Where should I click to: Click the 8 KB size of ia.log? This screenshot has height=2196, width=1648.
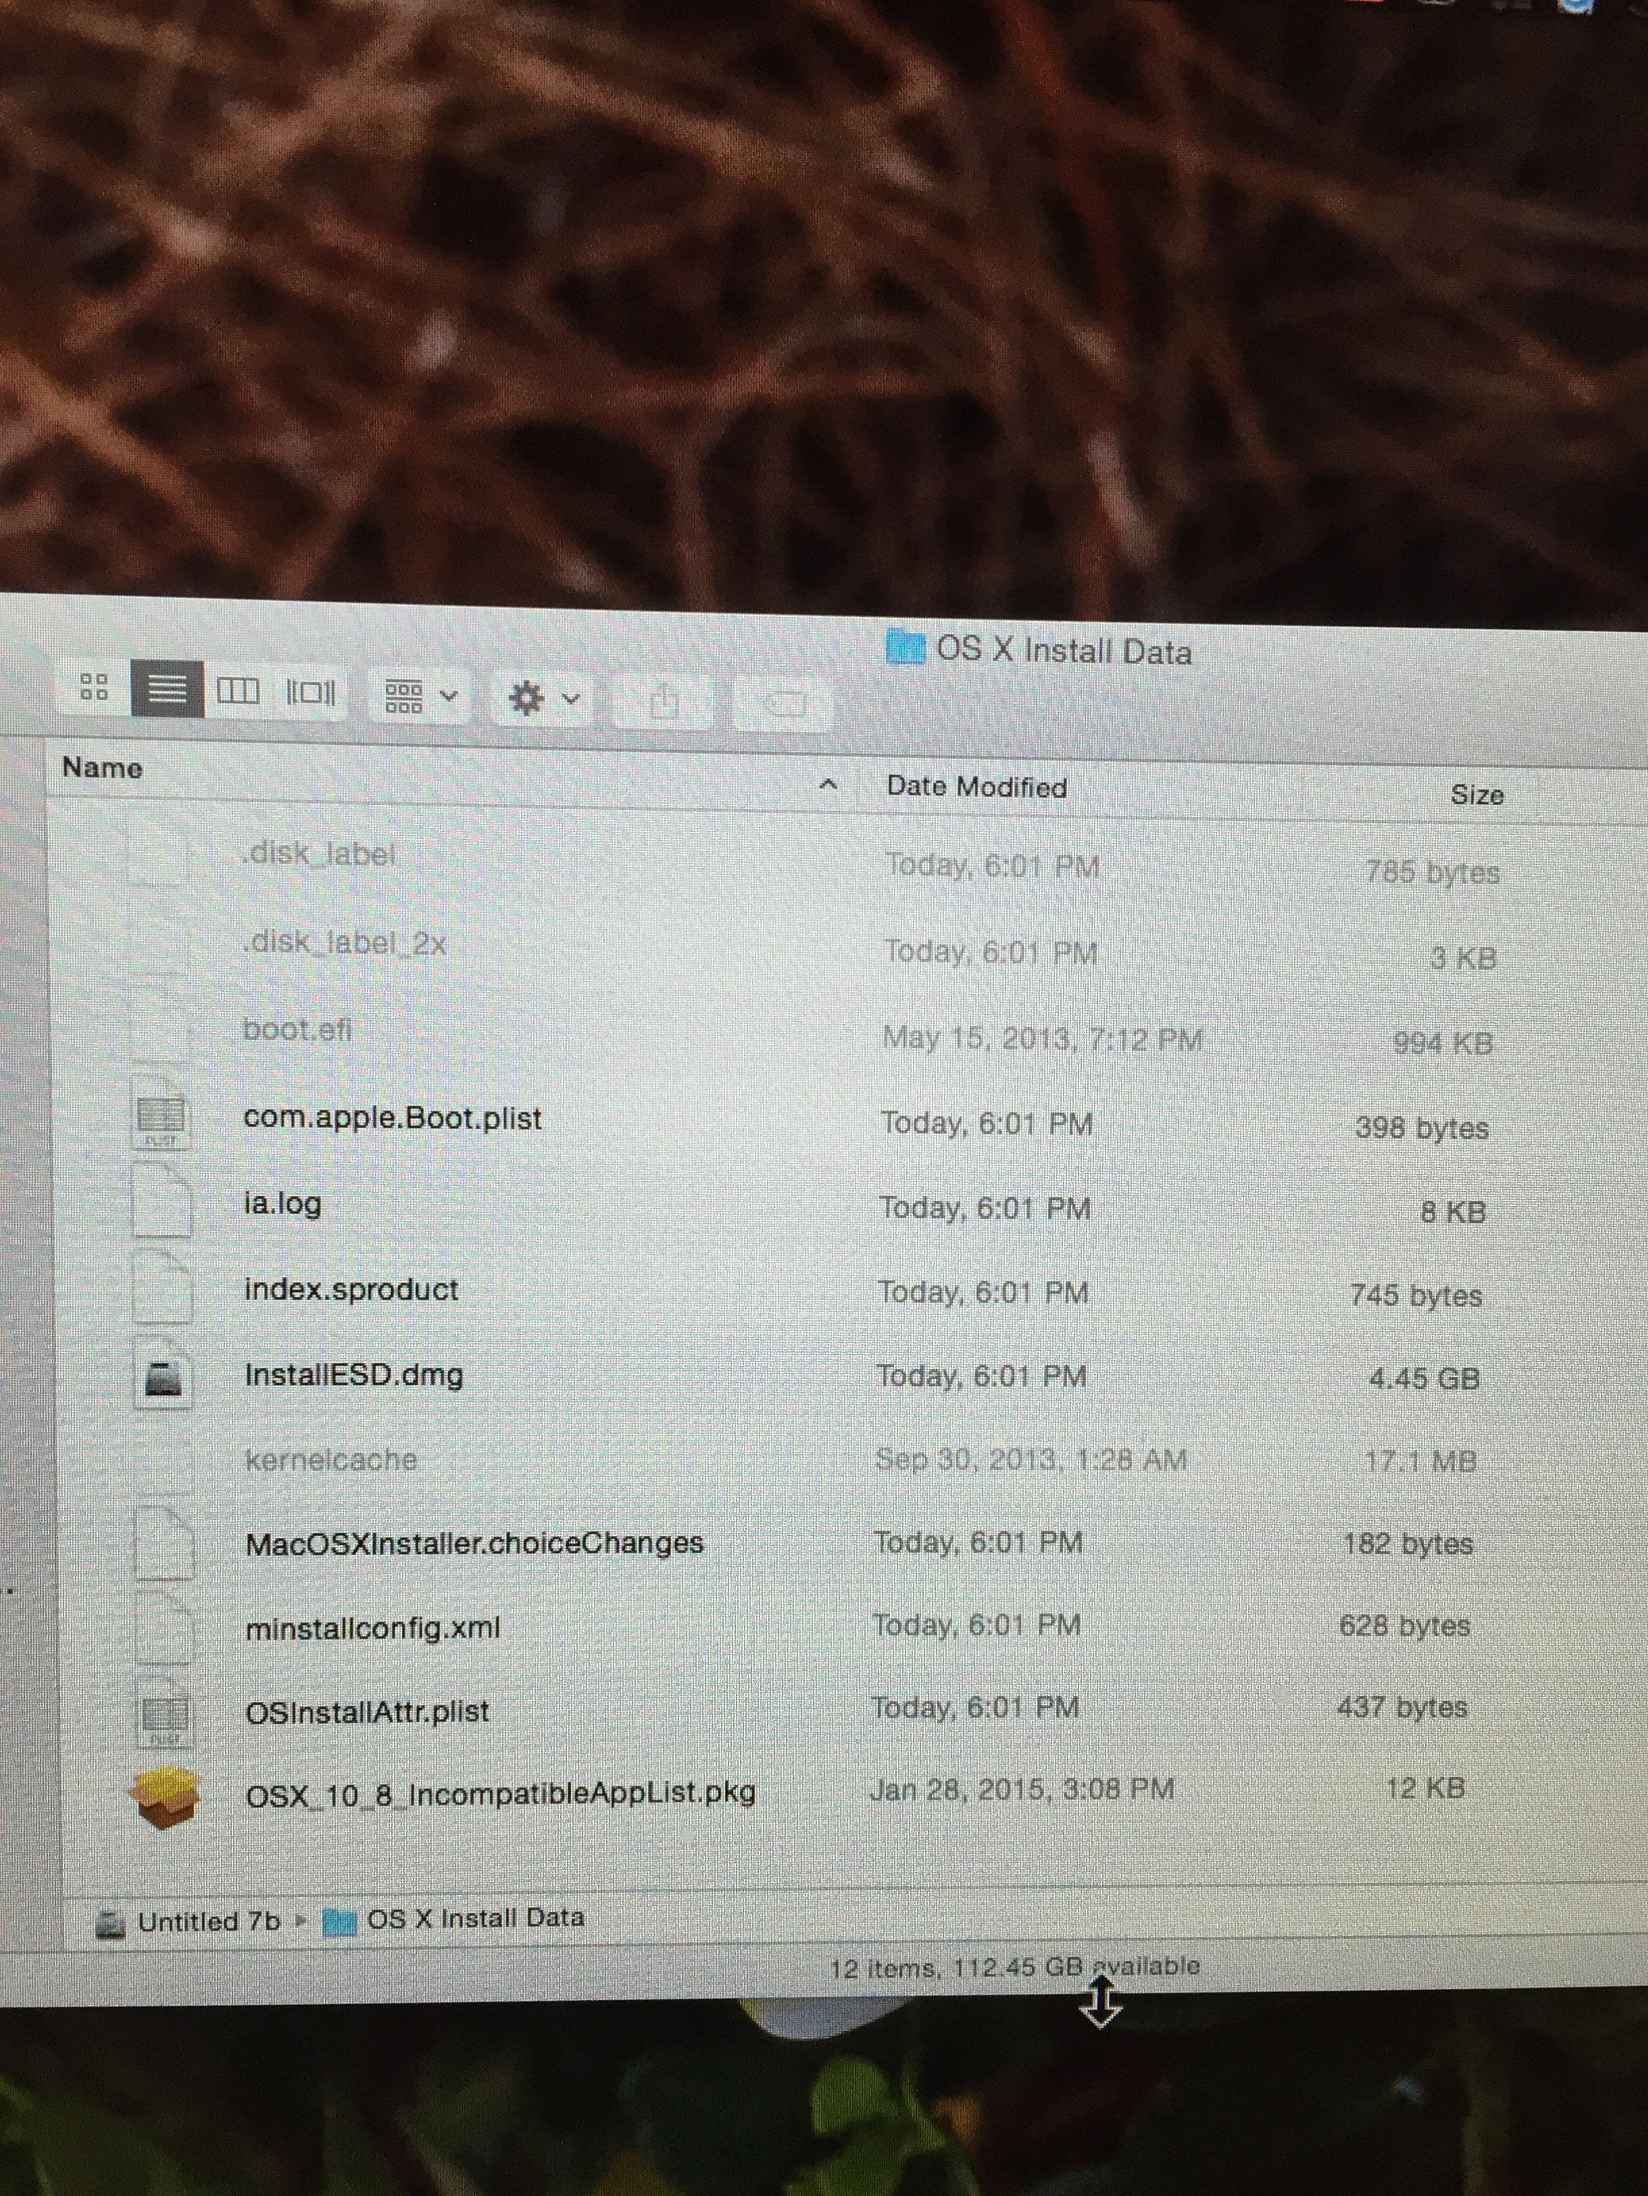pyautogui.click(x=1452, y=1212)
